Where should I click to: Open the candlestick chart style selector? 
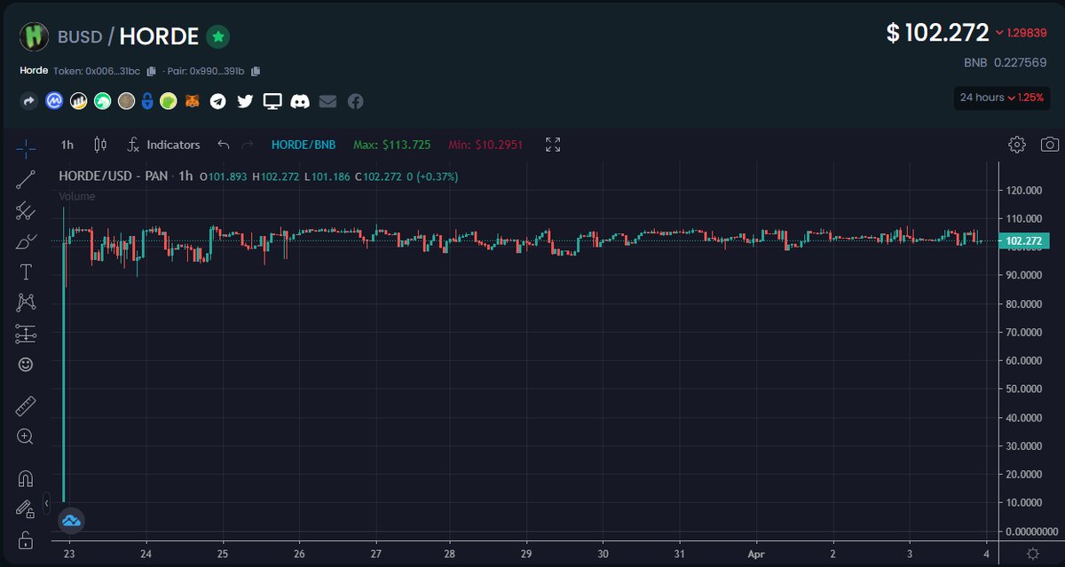click(x=99, y=145)
